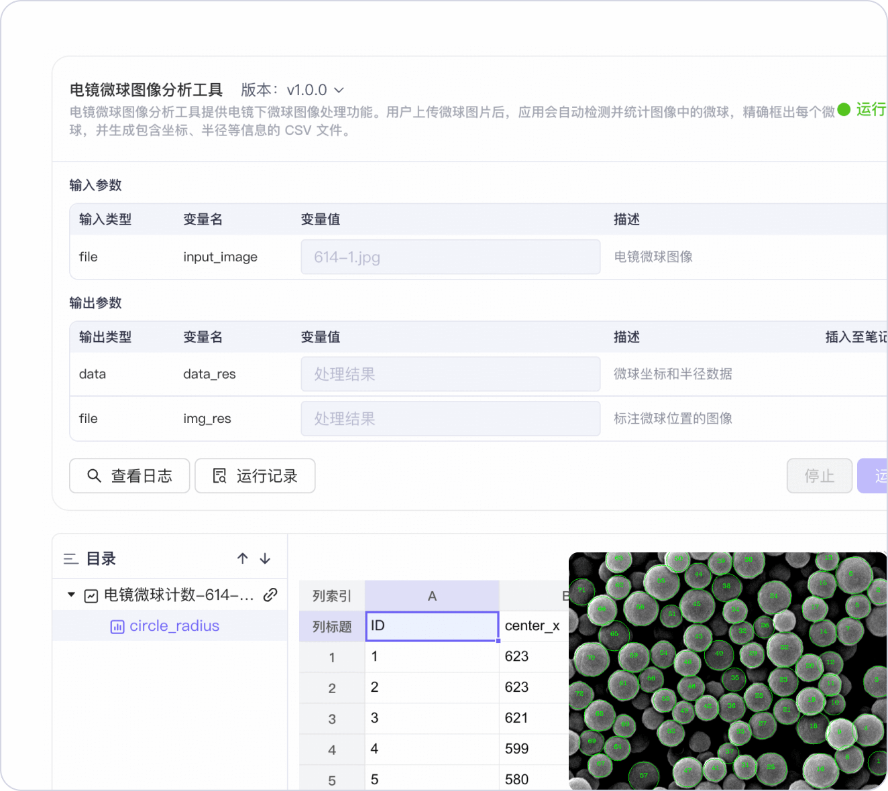Select row index 1 header
This screenshot has width=888, height=791.
tap(332, 658)
